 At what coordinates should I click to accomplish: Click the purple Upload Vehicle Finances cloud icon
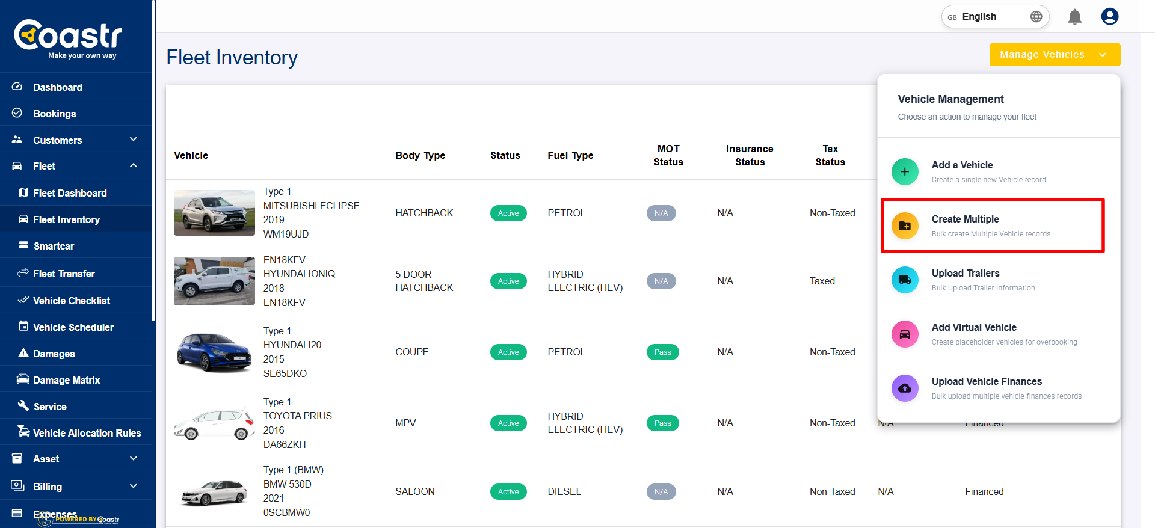pyautogui.click(x=905, y=388)
